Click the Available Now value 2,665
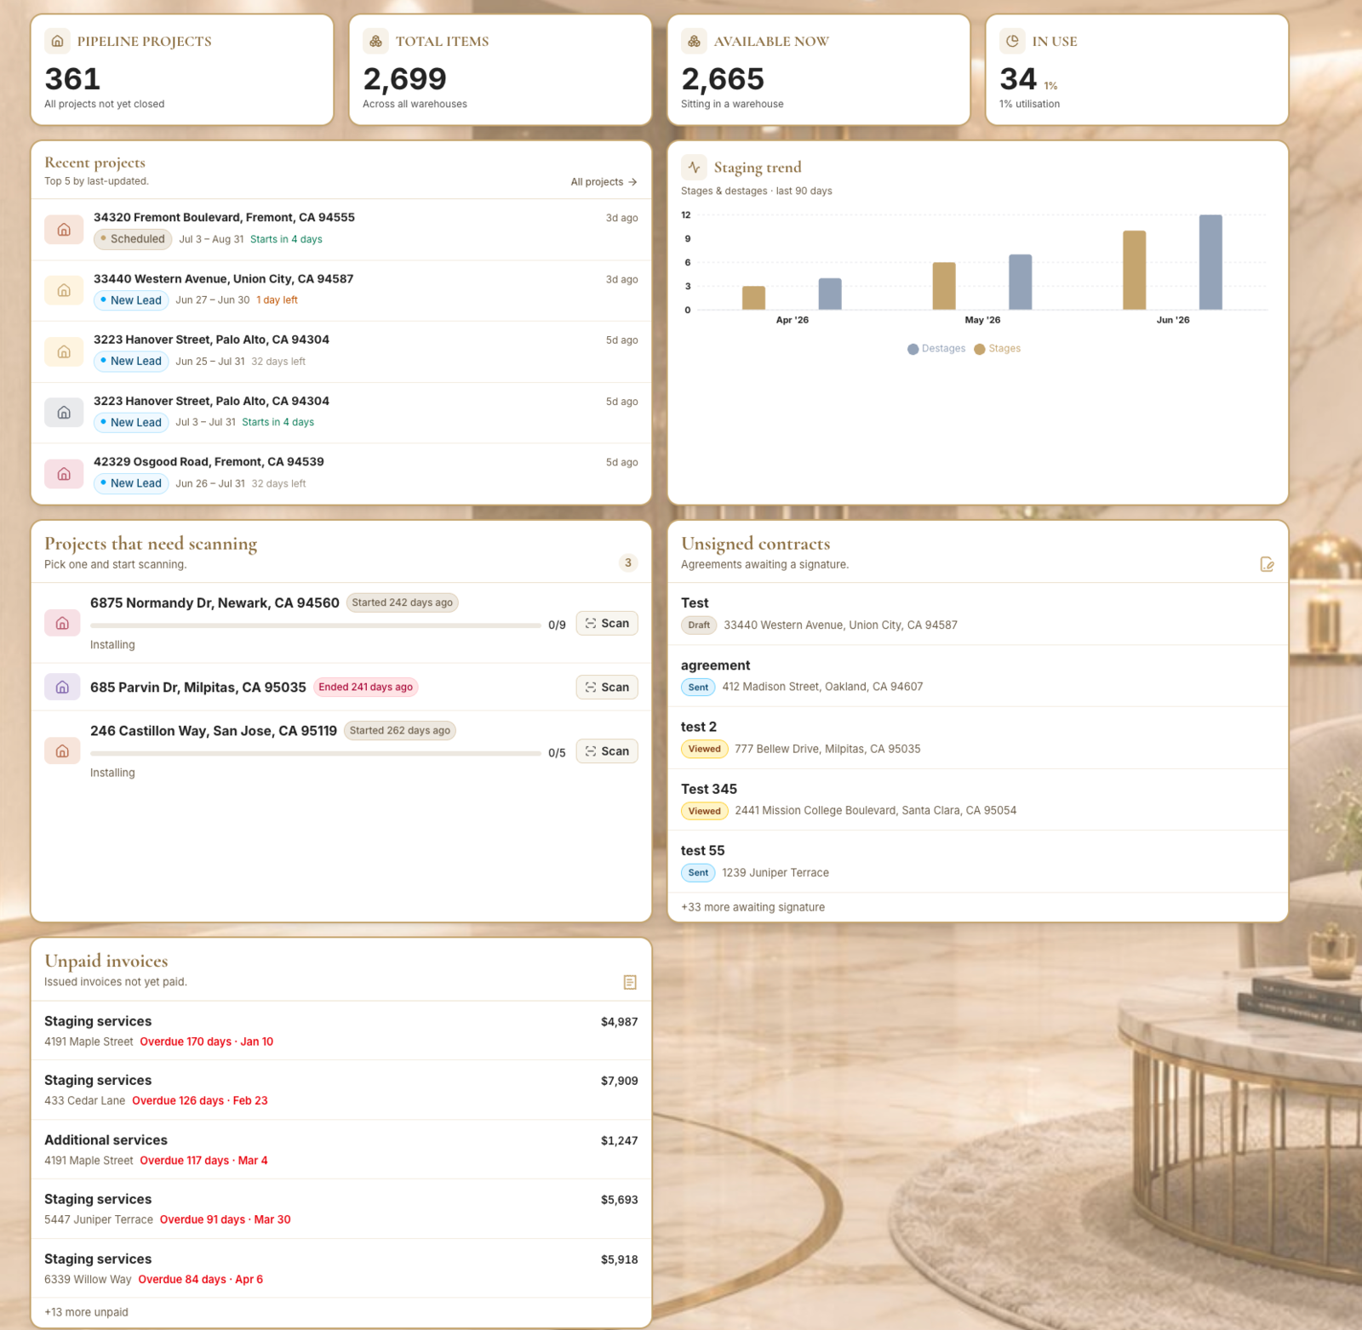 723,79
